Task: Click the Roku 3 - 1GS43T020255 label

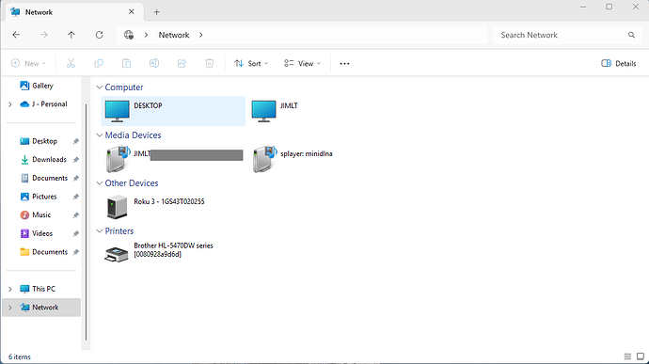Action: coord(169,201)
